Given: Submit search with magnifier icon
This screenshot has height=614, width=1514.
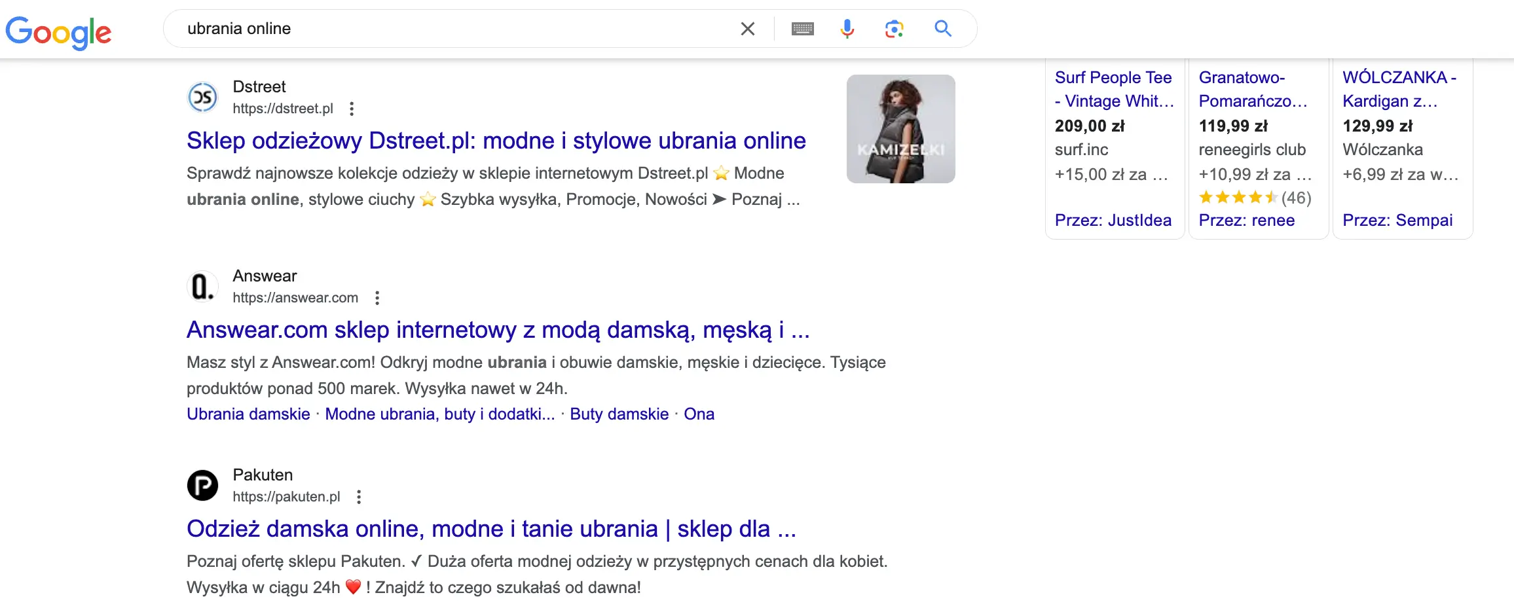Looking at the screenshot, I should coord(943,28).
